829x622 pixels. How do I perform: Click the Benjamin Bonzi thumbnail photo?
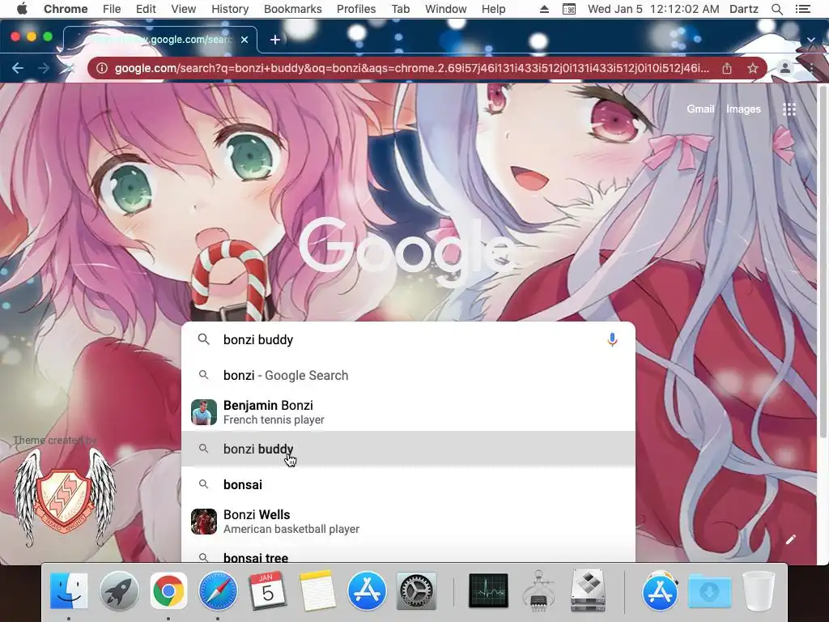[x=203, y=412]
